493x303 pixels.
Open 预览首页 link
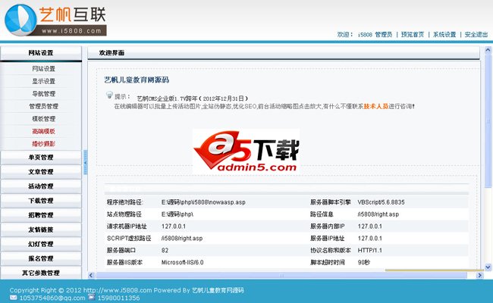pos(413,35)
